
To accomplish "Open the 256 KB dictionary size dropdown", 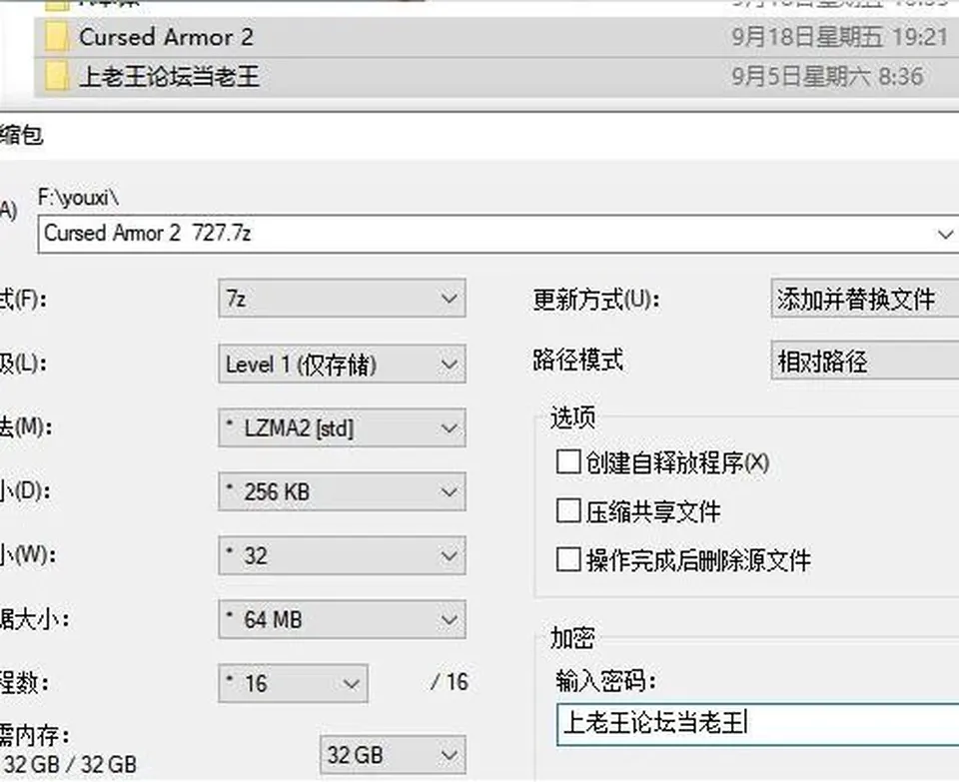I will (342, 491).
